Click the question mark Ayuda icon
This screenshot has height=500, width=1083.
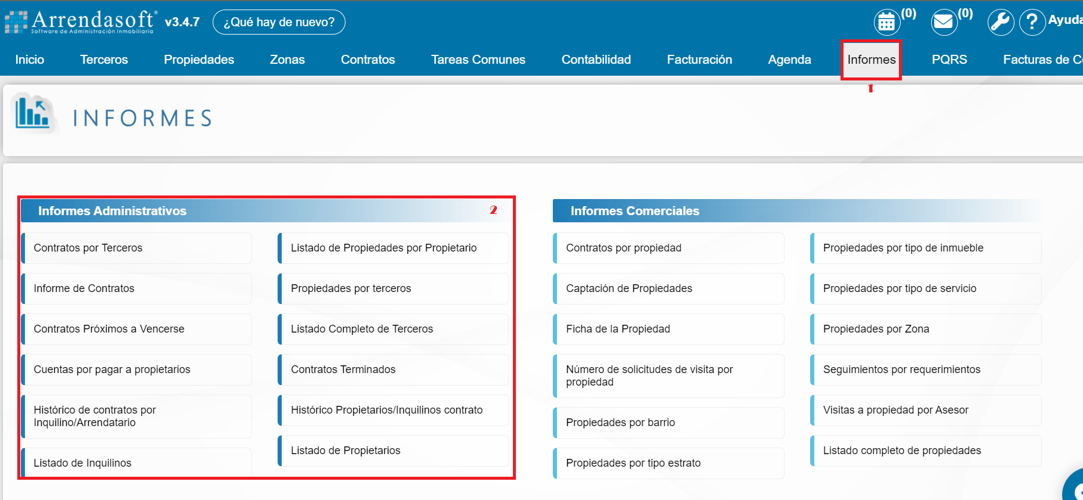tap(1032, 23)
